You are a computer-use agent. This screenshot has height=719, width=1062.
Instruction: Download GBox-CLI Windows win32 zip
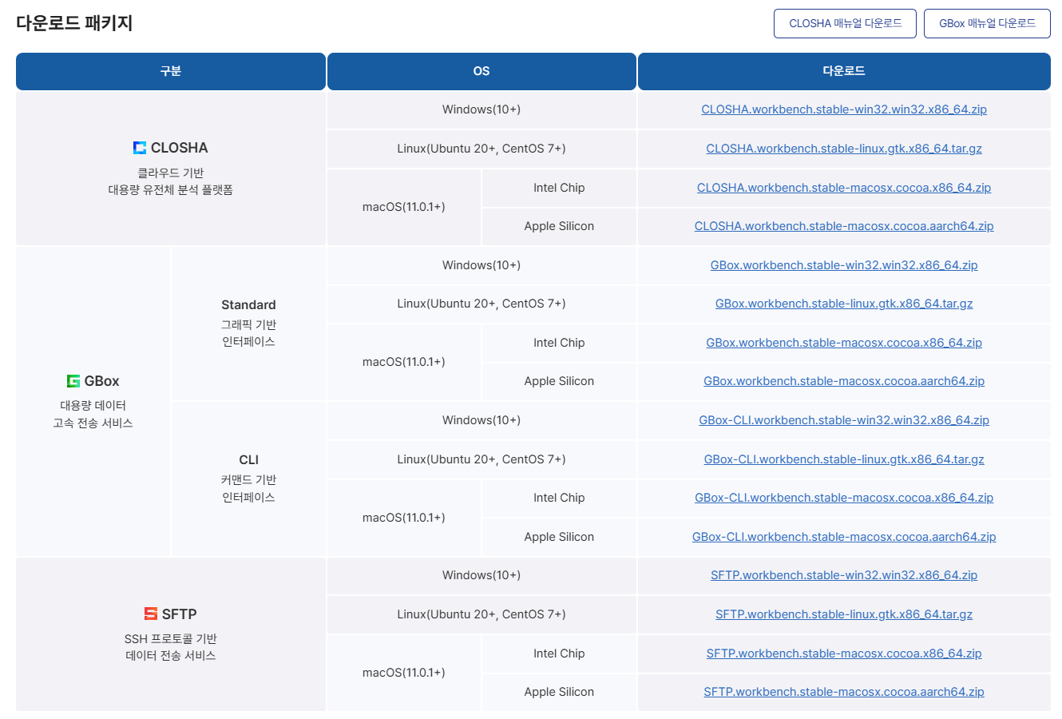[x=843, y=420]
